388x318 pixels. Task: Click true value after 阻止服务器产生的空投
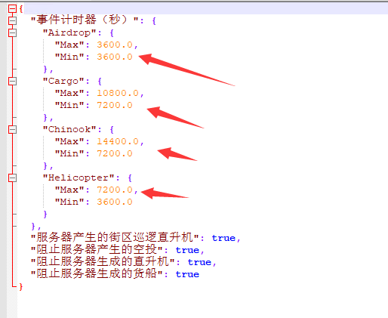(x=187, y=250)
